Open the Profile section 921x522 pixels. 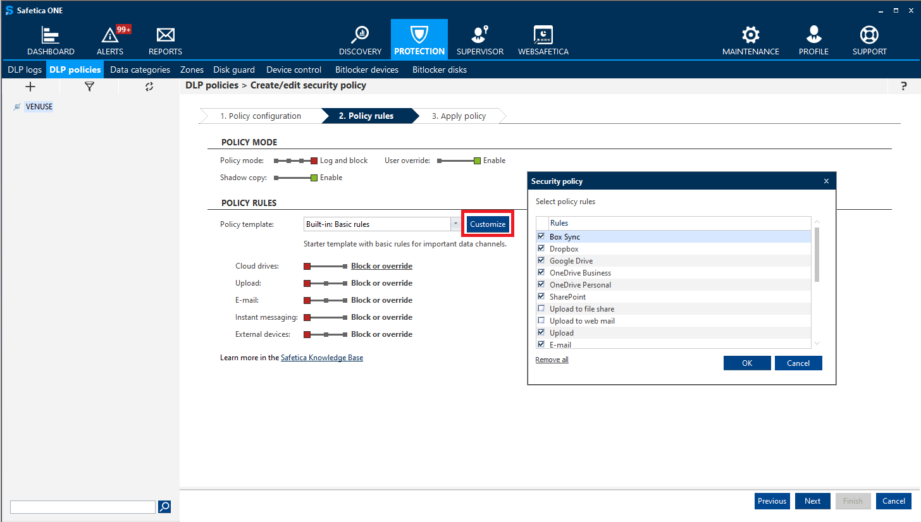813,41
